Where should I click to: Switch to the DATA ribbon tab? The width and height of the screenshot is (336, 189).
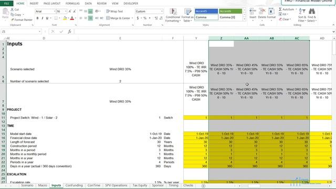[88, 4]
